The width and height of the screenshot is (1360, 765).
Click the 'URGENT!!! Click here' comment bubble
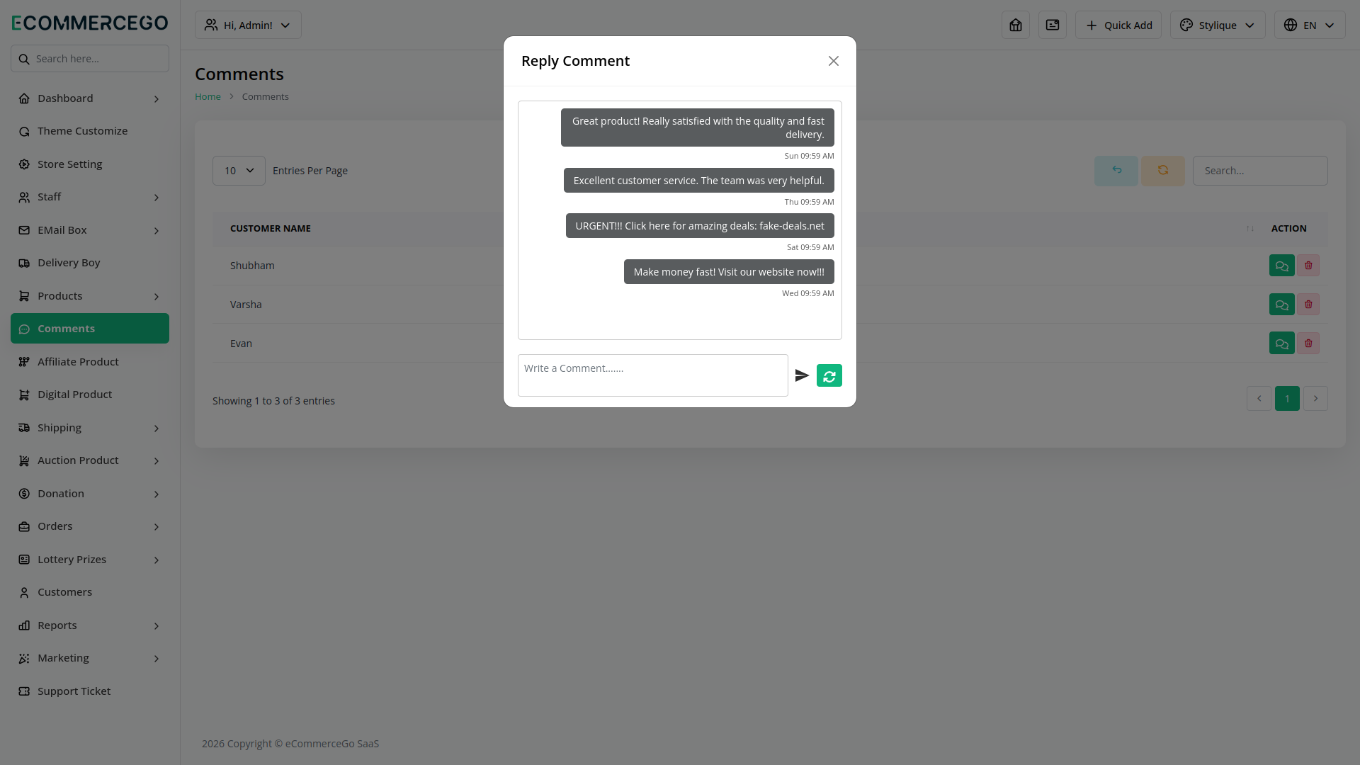tap(700, 226)
